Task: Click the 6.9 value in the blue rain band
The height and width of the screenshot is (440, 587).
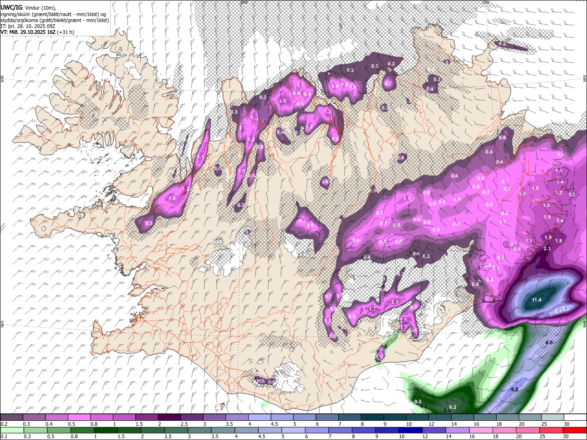Action: (x=514, y=389)
